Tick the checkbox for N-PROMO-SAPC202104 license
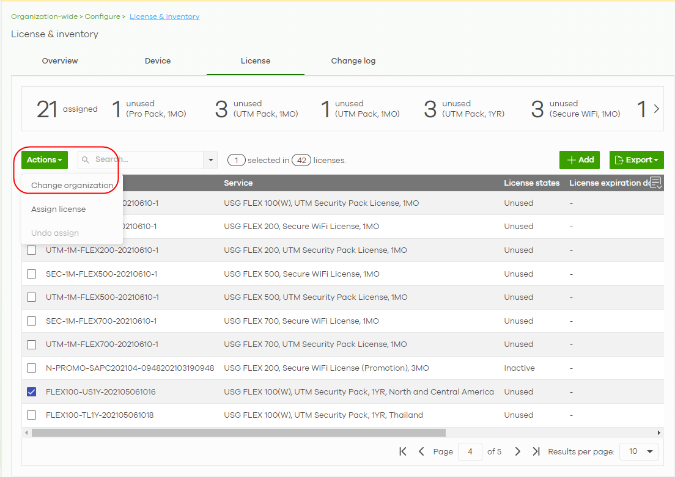This screenshot has height=477, width=675. 31,368
